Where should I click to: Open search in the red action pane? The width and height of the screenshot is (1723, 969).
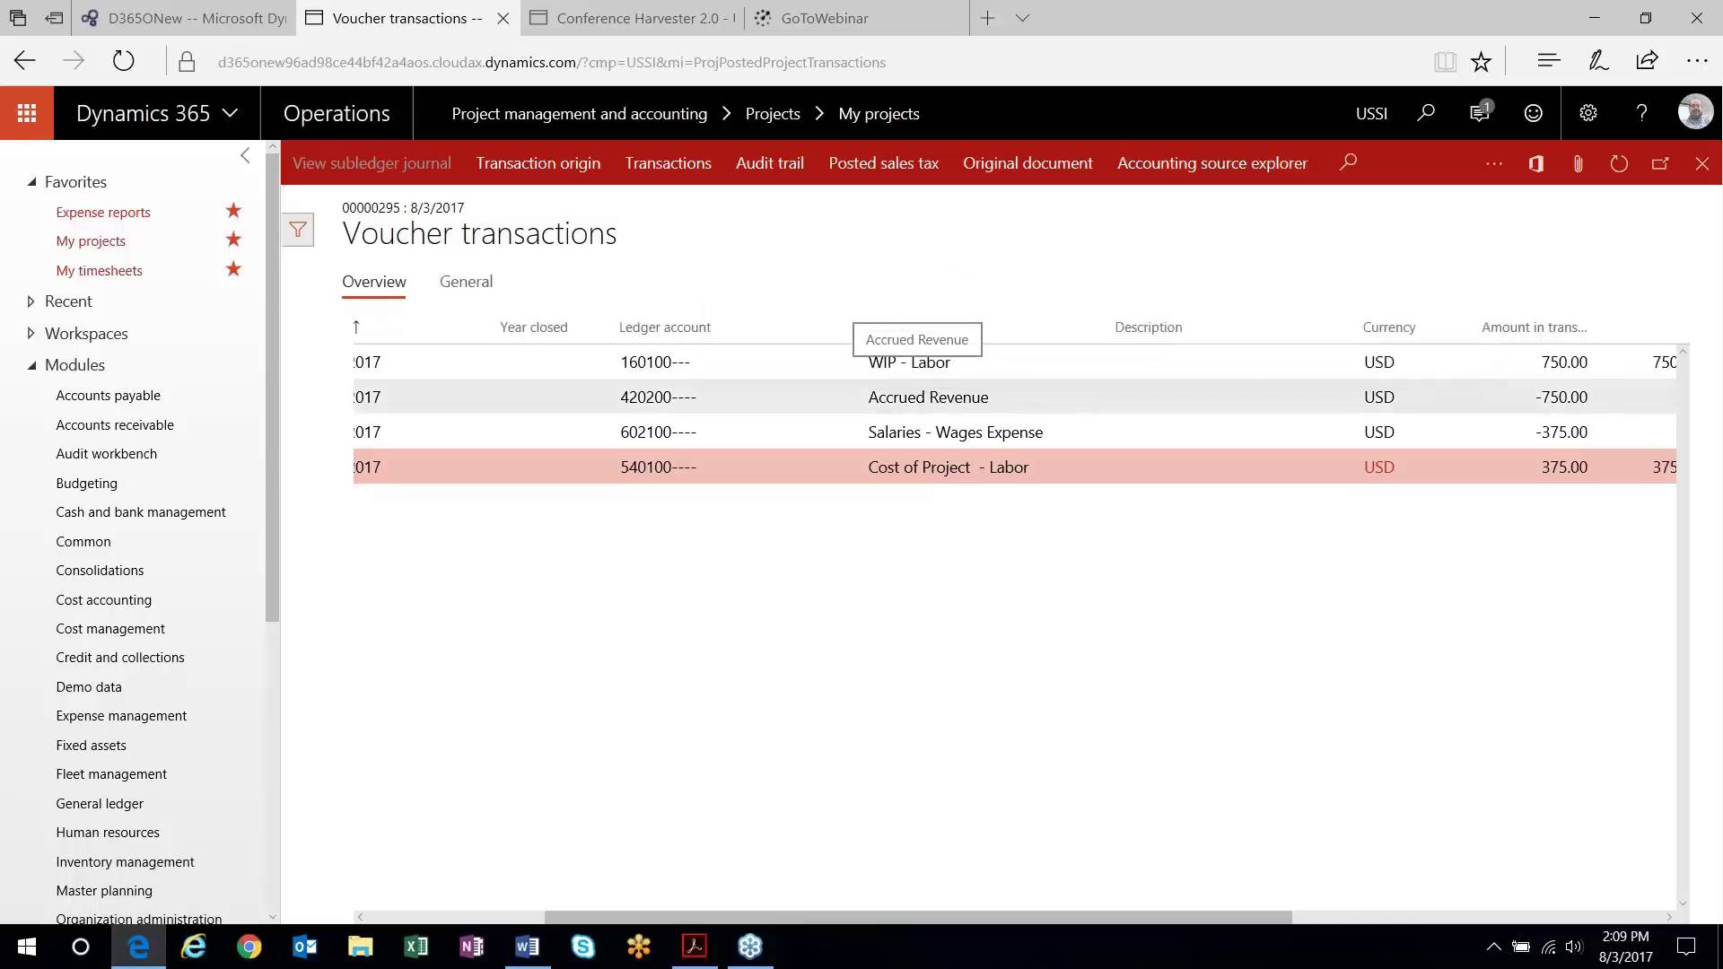(x=1349, y=162)
